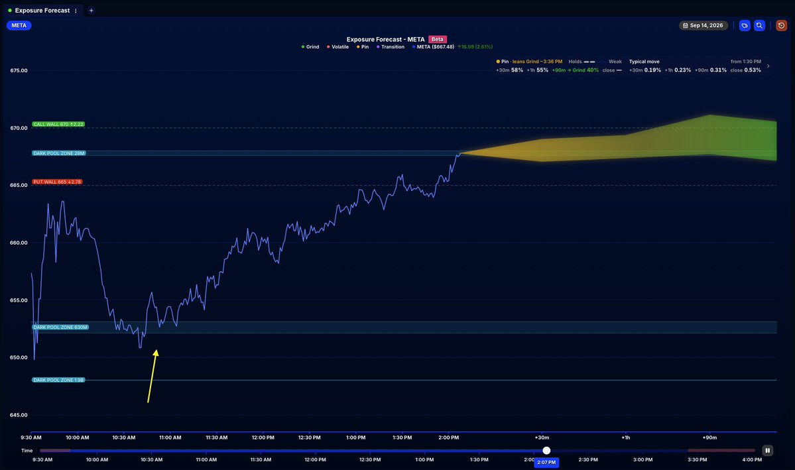
Task: Click the 'from 1:30 PM' text
Action: pos(746,62)
